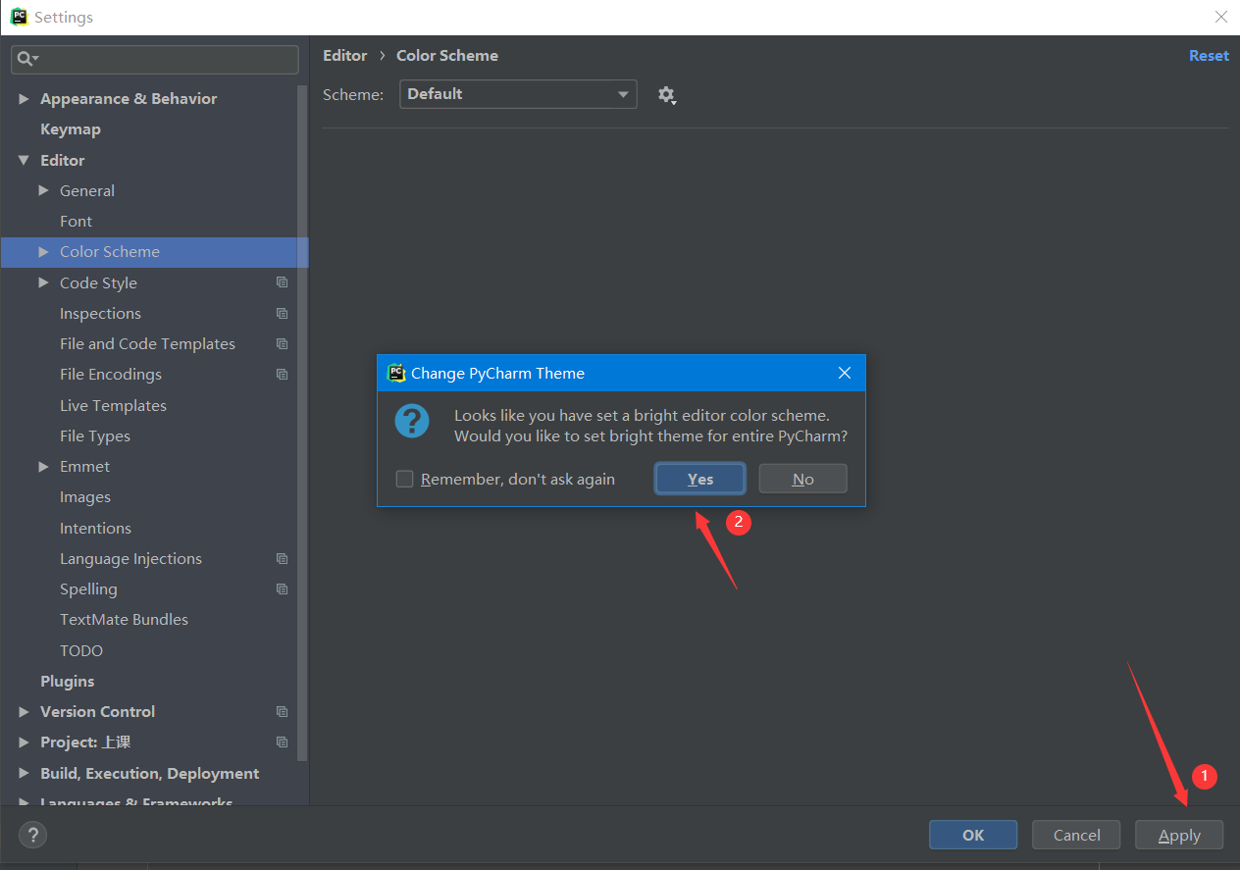Click the Reset link
The height and width of the screenshot is (870, 1240).
1209,56
